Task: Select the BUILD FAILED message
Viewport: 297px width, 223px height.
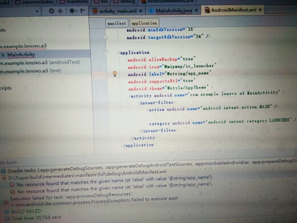Action: 26,212
